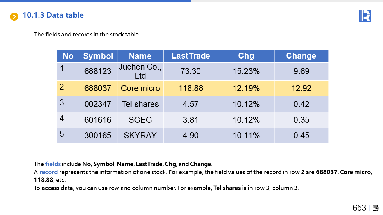
Task: Select the LastTrade column header
Action: (191, 56)
